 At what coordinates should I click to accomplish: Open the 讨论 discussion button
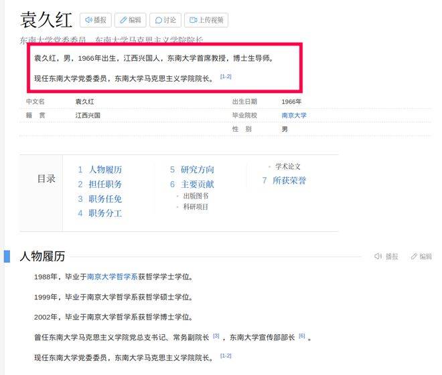click(x=165, y=20)
